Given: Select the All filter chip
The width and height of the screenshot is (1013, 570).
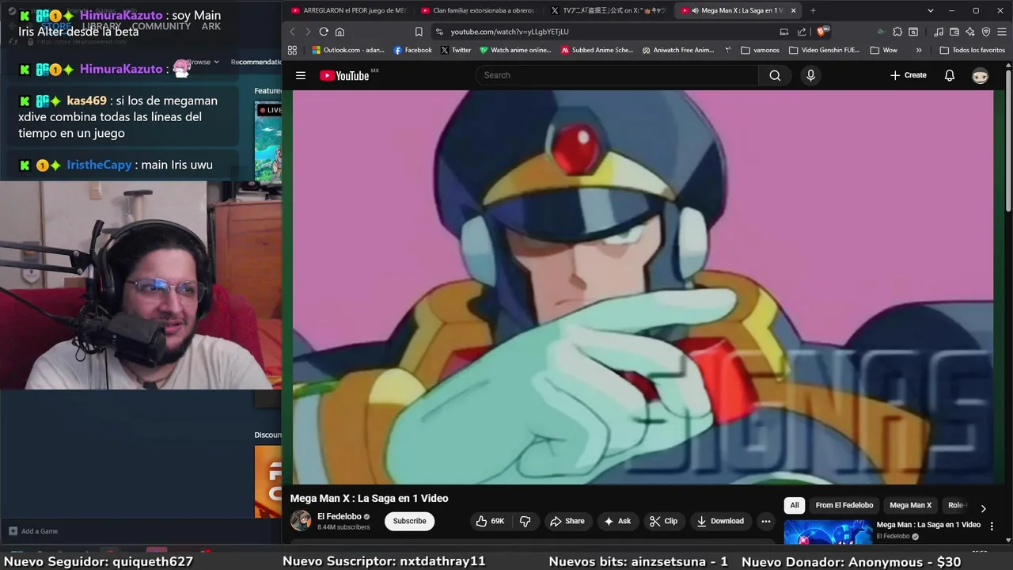Looking at the screenshot, I should pos(795,505).
